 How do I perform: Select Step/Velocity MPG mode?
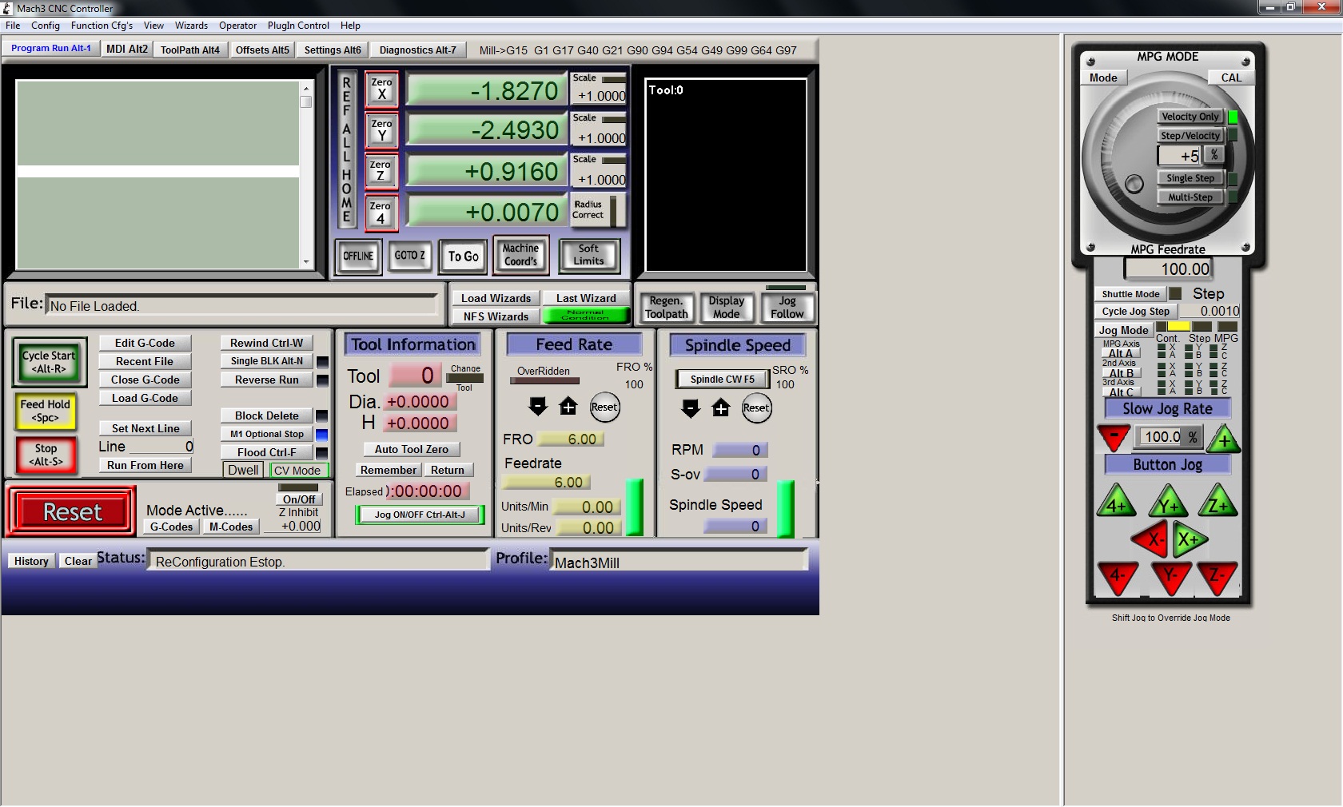[x=1190, y=136]
